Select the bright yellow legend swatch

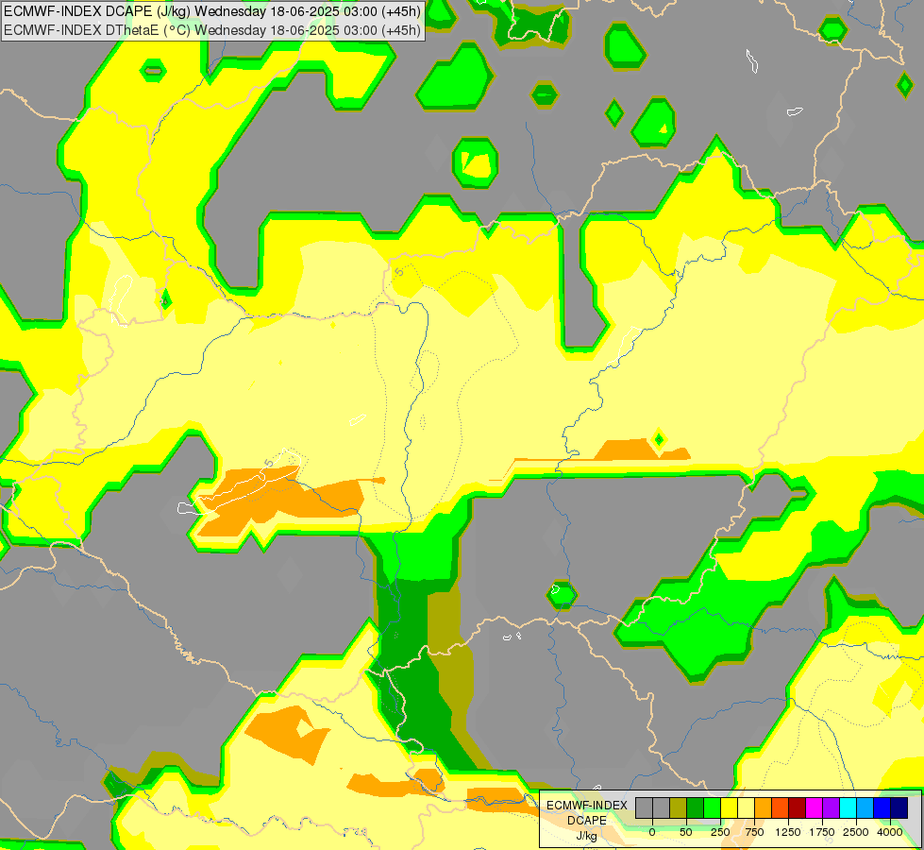tap(729, 807)
